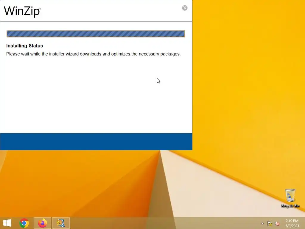
Task: Launch Google Chrome from the taskbar
Action: coord(24,223)
